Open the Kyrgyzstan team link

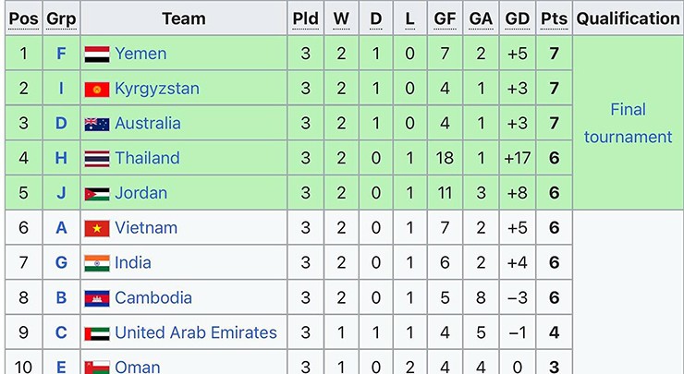(x=157, y=89)
